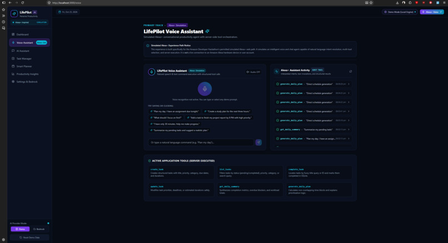Click the "Create a study plan for the next three hours." prompt
Image resolution: width=448 pixels, height=243 pixels.
227,112
